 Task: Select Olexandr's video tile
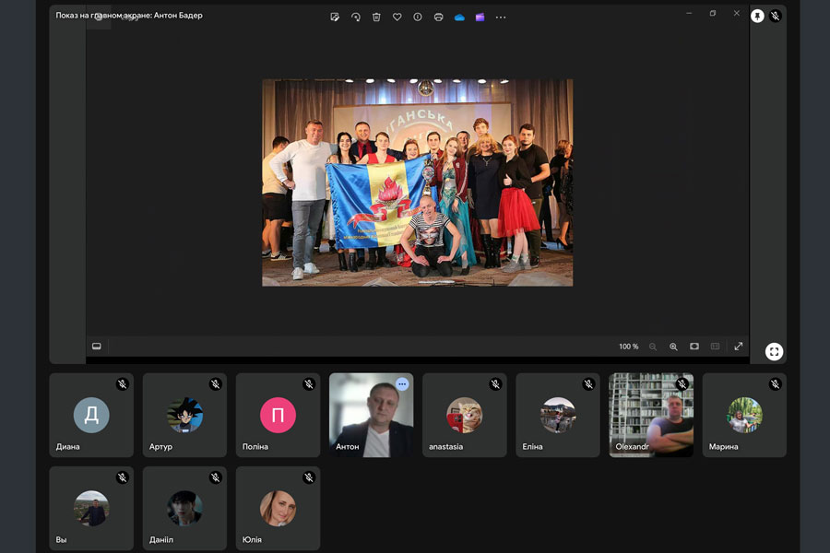(x=650, y=415)
